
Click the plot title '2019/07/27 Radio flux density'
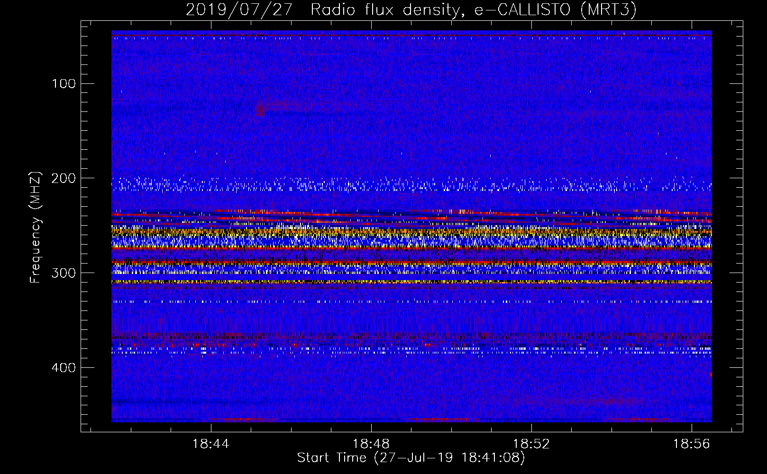[411, 10]
